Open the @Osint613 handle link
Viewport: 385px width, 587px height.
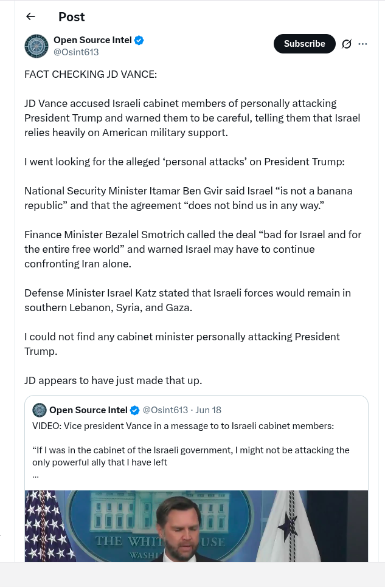coord(76,52)
